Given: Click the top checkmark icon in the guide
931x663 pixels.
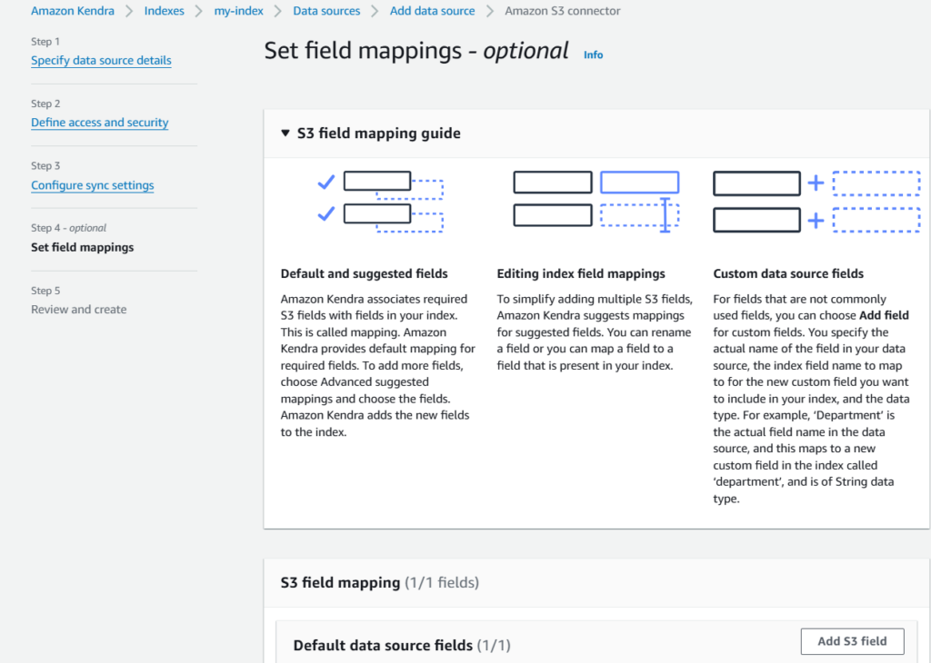Looking at the screenshot, I should [325, 183].
